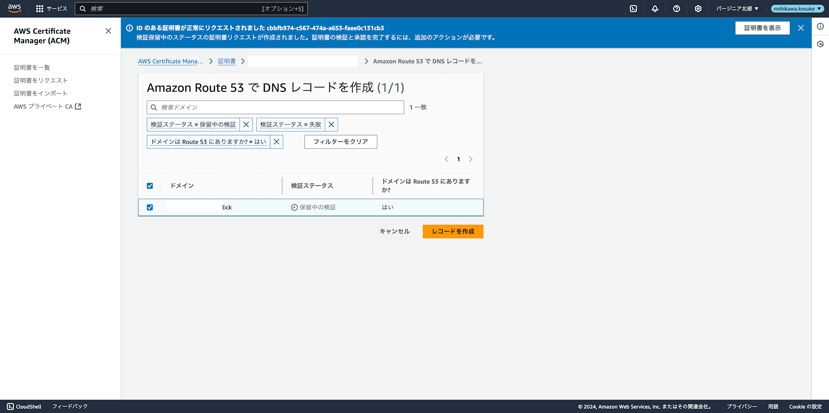Open the settings gear in top bar

698,9
